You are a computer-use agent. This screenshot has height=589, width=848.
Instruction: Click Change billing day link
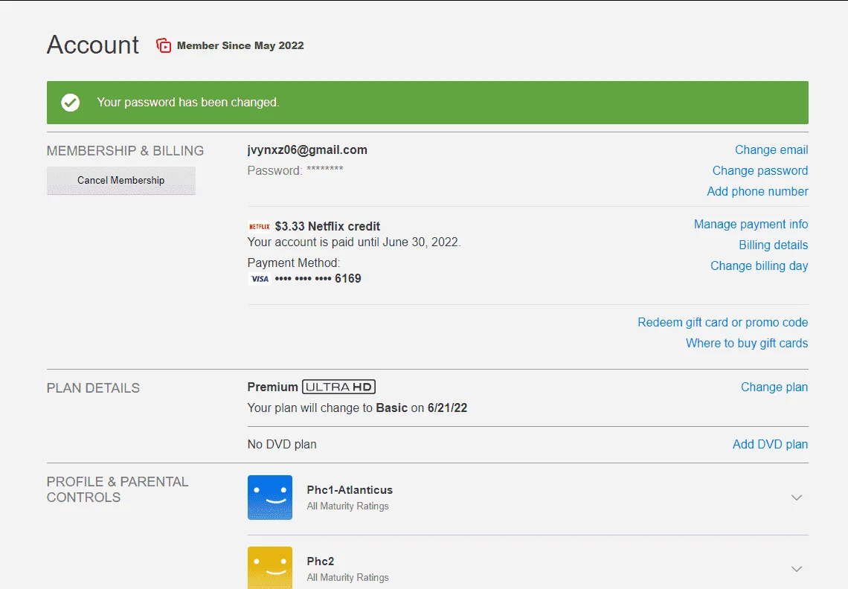(759, 265)
